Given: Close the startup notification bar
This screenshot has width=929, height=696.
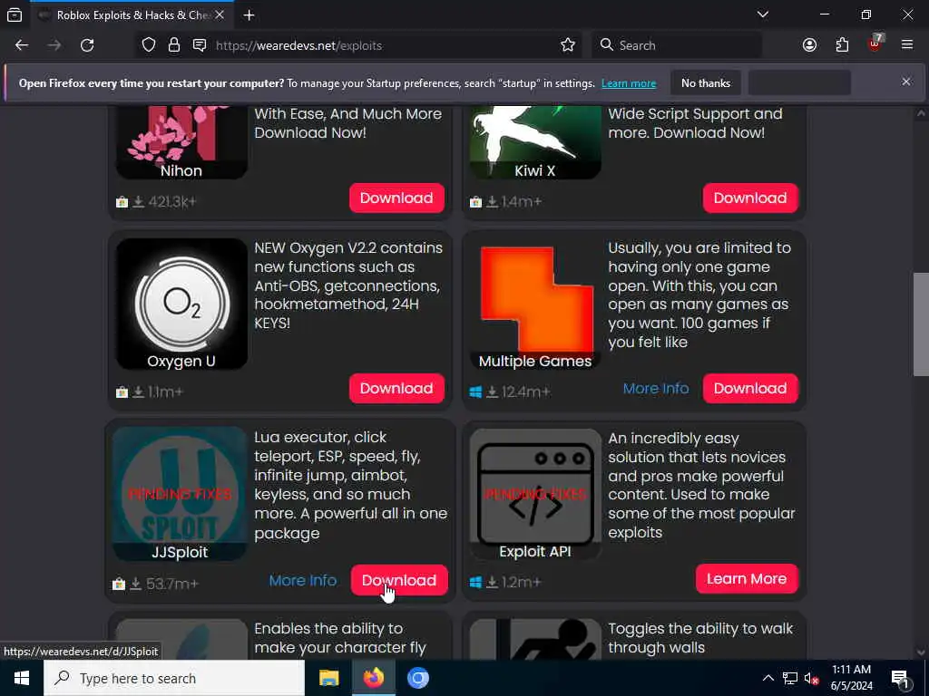Looking at the screenshot, I should 906,82.
